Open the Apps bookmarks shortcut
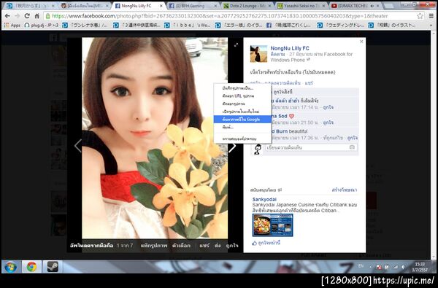Screen dimensions: 438x288 click(x=12, y=26)
